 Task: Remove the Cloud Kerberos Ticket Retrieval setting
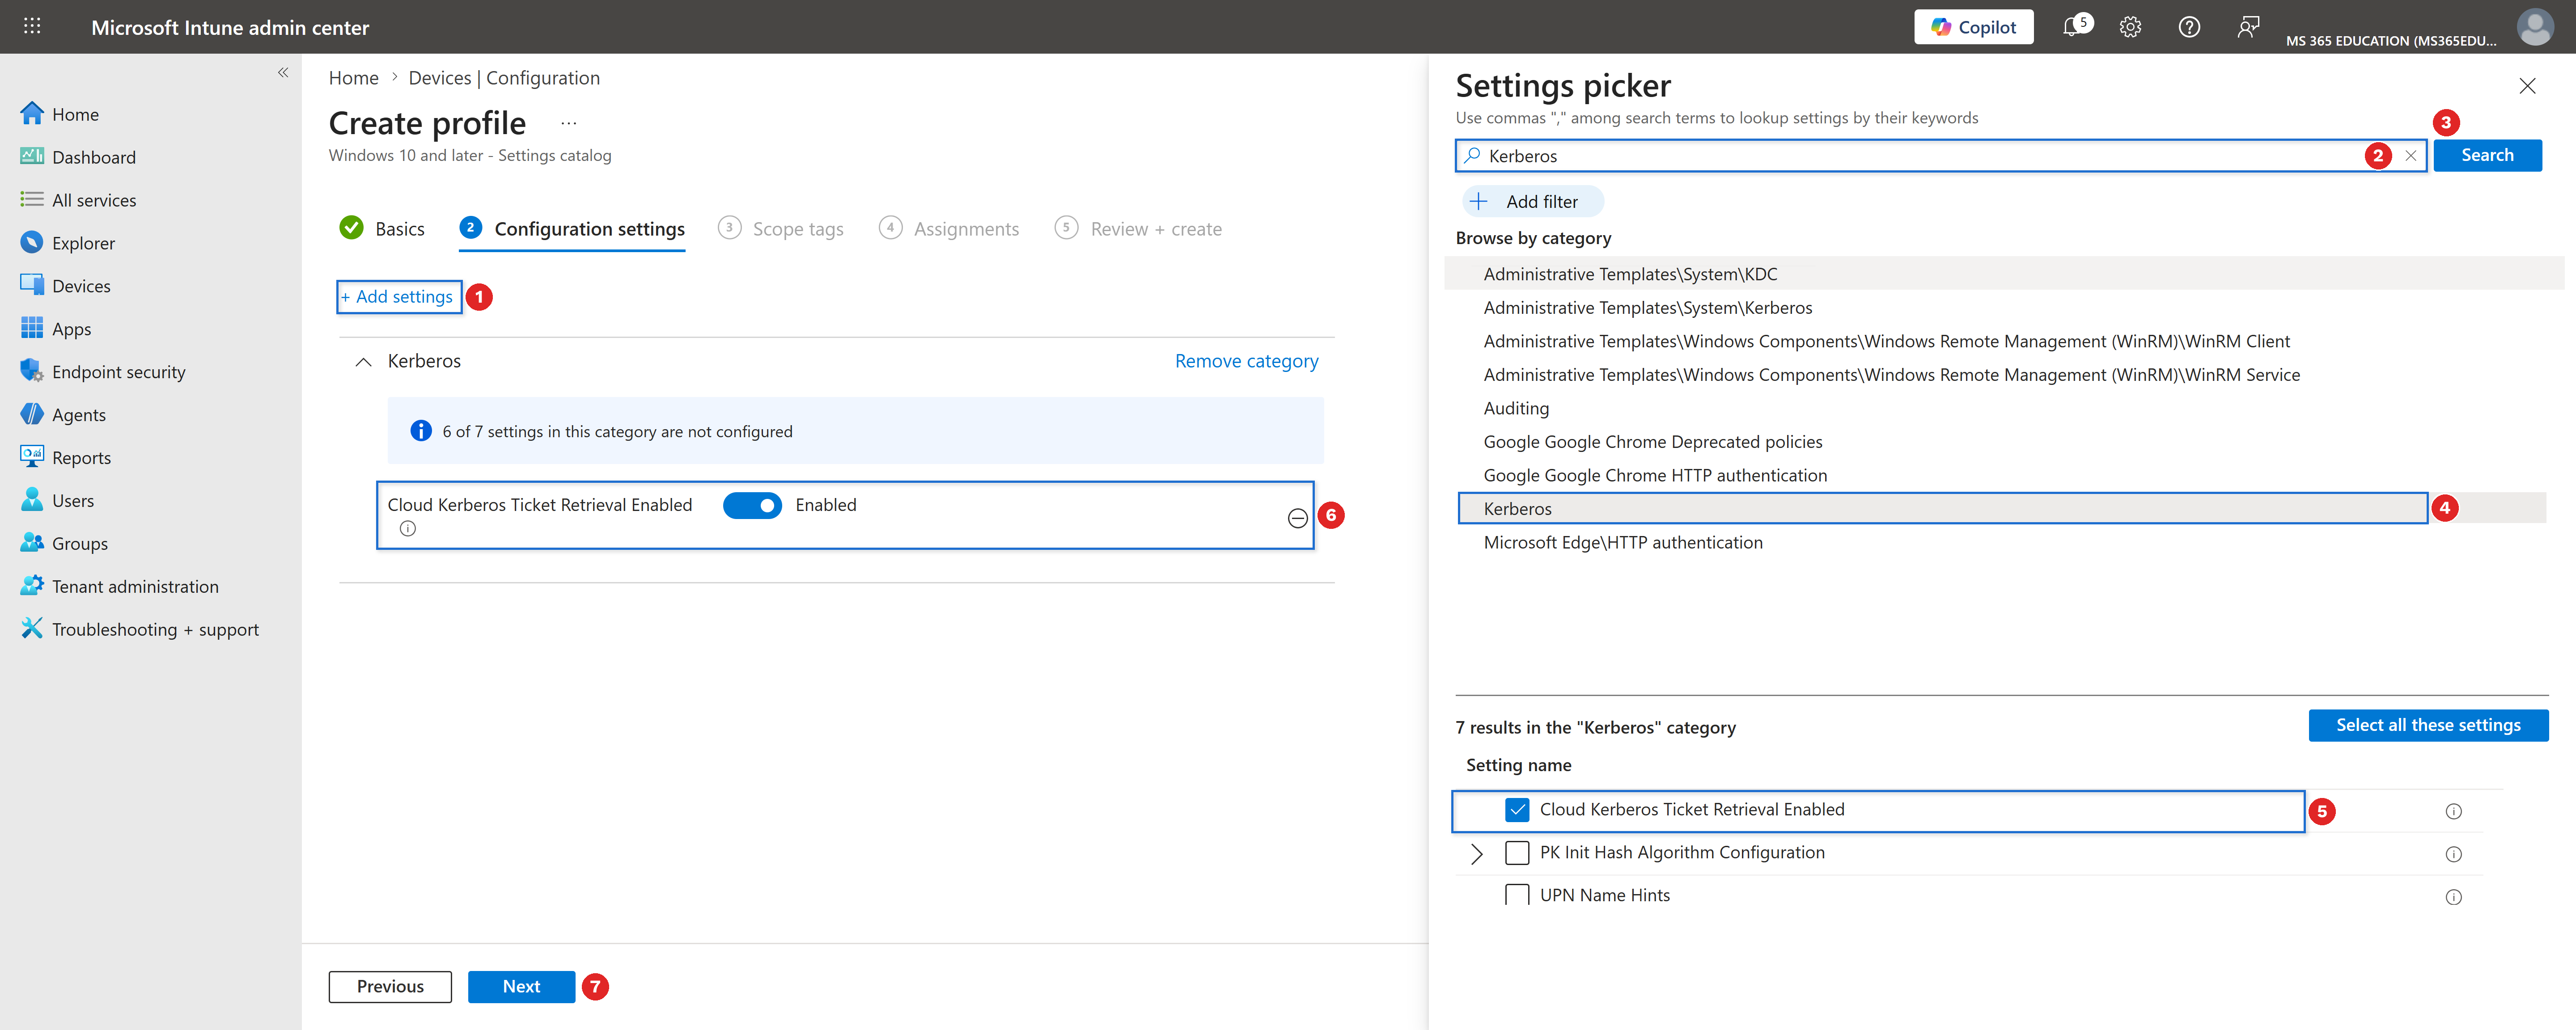click(1297, 518)
